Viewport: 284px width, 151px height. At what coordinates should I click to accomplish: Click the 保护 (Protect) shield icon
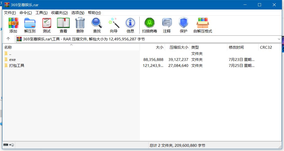pos(183,25)
